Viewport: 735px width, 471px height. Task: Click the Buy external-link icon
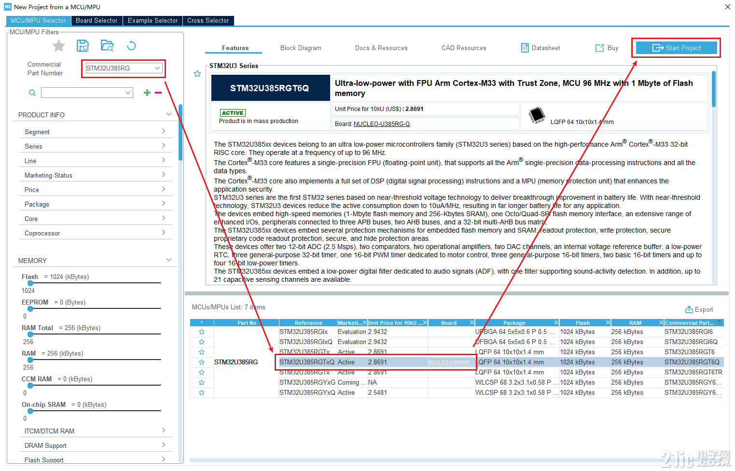(600, 48)
